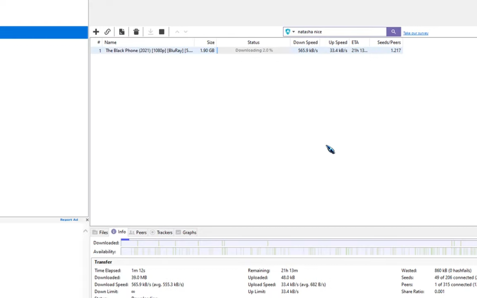This screenshot has height=298, width=477.
Task: Remove torrent with the trash icon
Action: pyautogui.click(x=136, y=32)
